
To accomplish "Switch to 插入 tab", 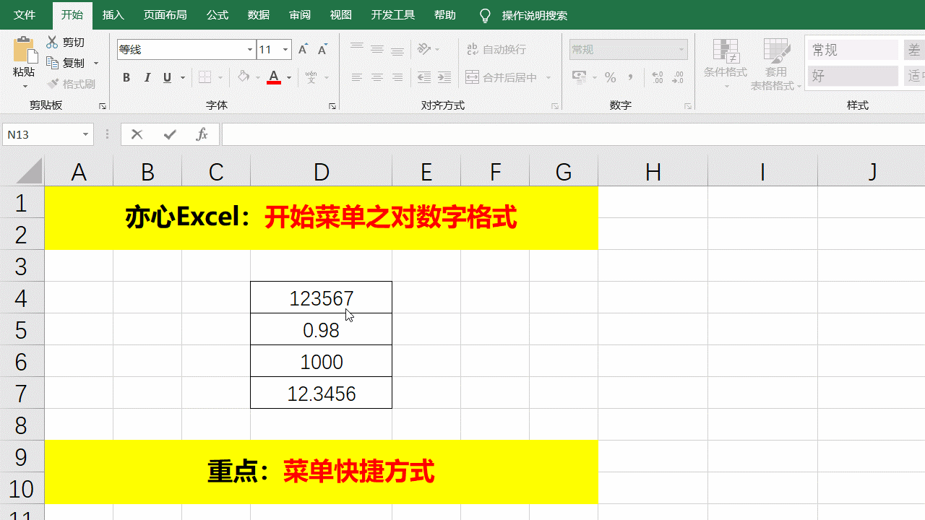I will click(113, 15).
